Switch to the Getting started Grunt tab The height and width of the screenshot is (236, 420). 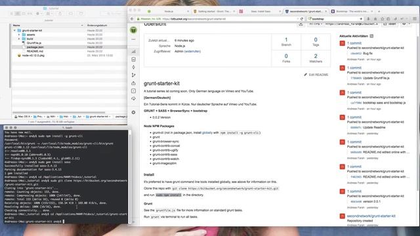point(215,11)
